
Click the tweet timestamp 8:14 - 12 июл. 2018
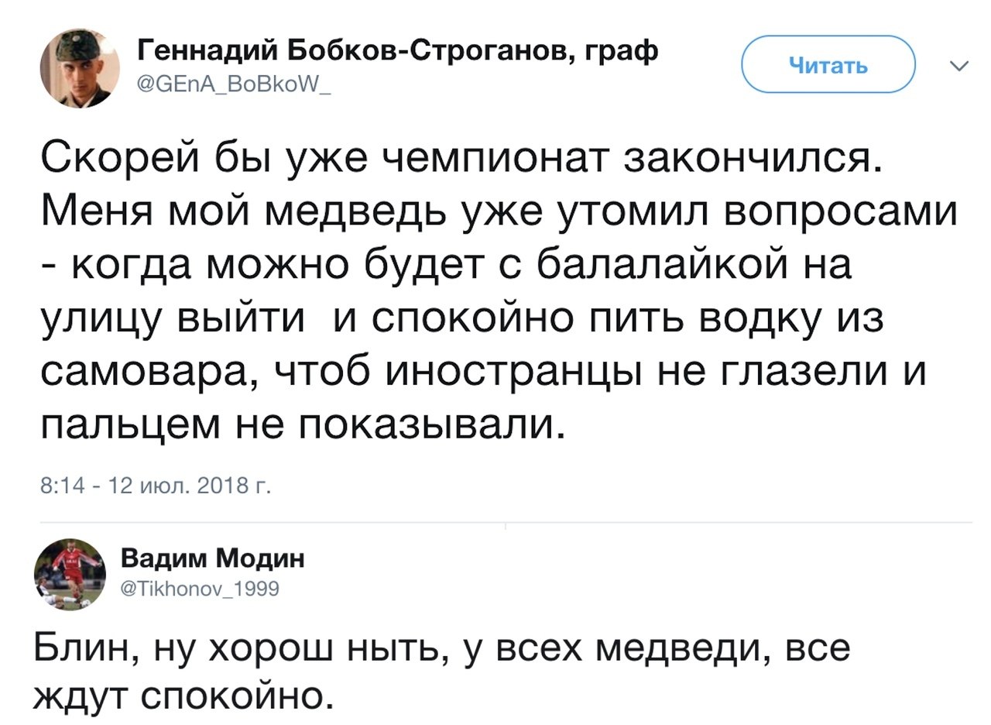coord(155,486)
